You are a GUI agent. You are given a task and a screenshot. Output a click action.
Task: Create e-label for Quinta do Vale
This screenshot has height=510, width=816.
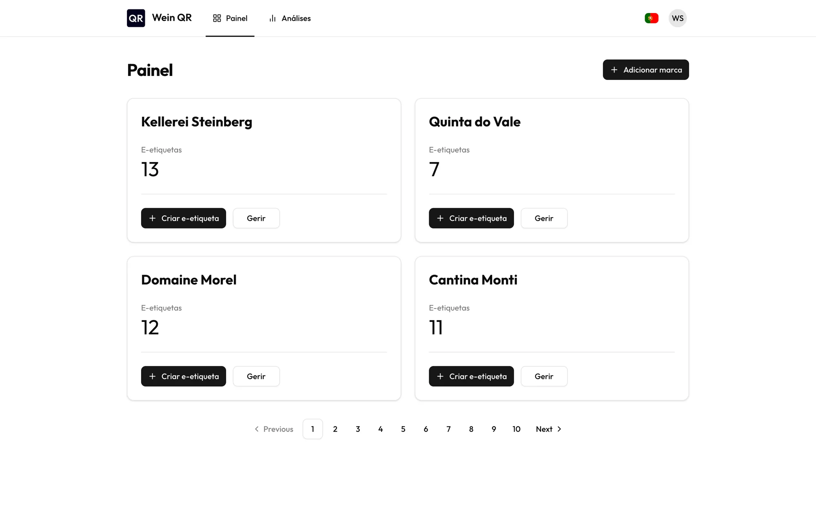pyautogui.click(x=471, y=218)
